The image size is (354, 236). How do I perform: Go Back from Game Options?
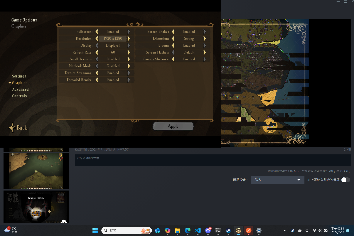point(18,128)
